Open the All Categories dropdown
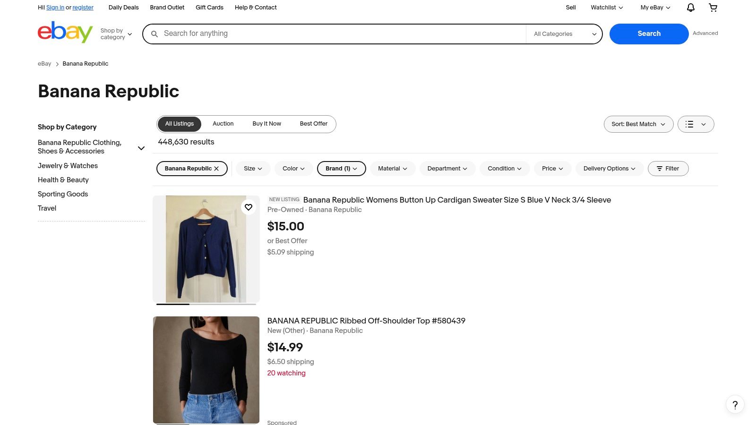 [565, 34]
